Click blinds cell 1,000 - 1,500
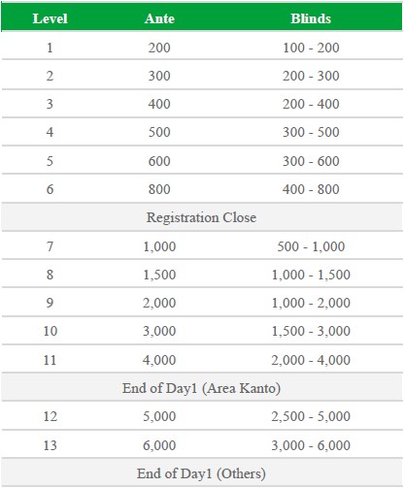This screenshot has height=488, width=404. (x=311, y=275)
